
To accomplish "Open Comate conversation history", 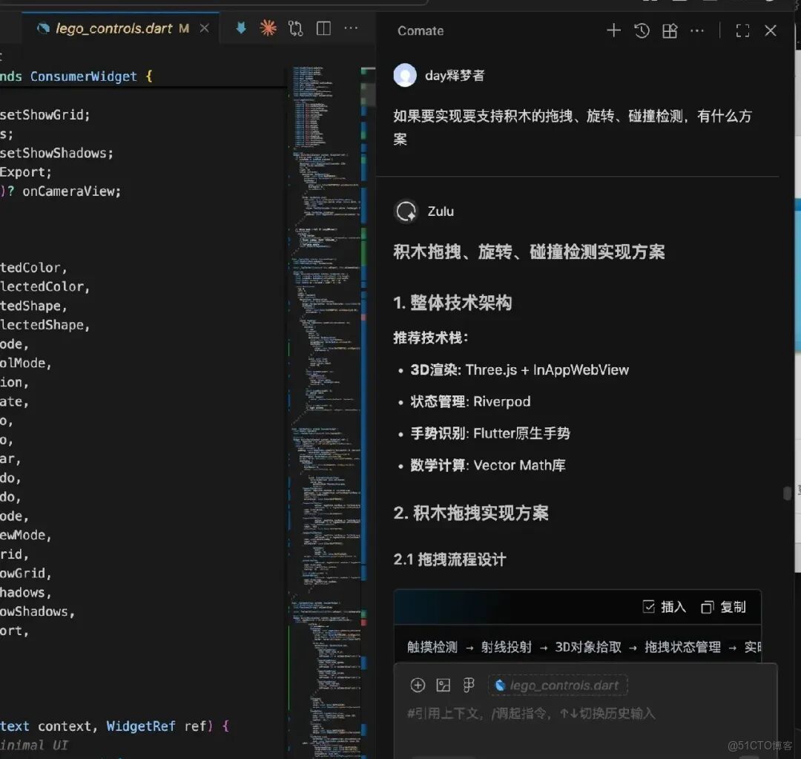I will point(642,30).
